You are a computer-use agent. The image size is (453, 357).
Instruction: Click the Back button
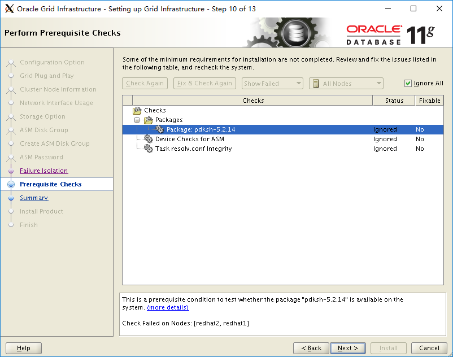point(311,348)
